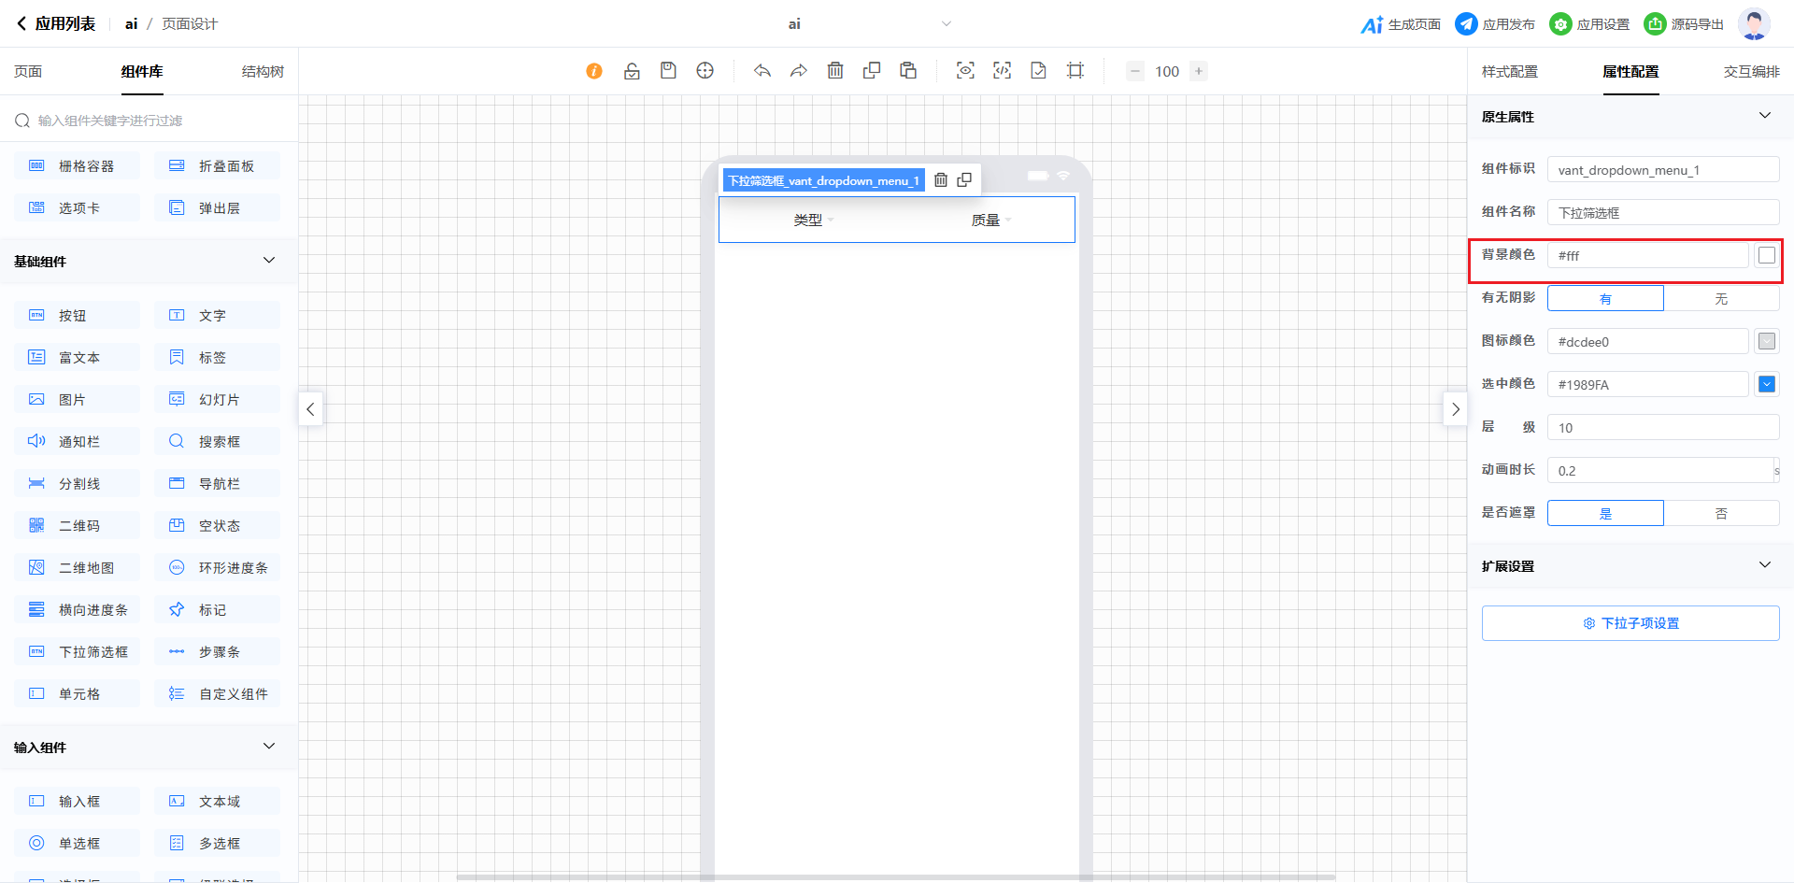The width and height of the screenshot is (1794, 883).
Task: Click the orange info icon in toolbar
Action: [594, 71]
